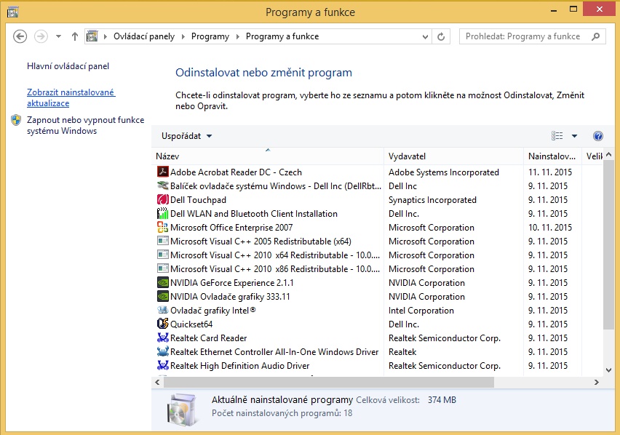The height and width of the screenshot is (435, 620).
Task: Open help with the question mark icon
Action: point(598,136)
